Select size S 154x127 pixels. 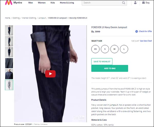(105, 49)
